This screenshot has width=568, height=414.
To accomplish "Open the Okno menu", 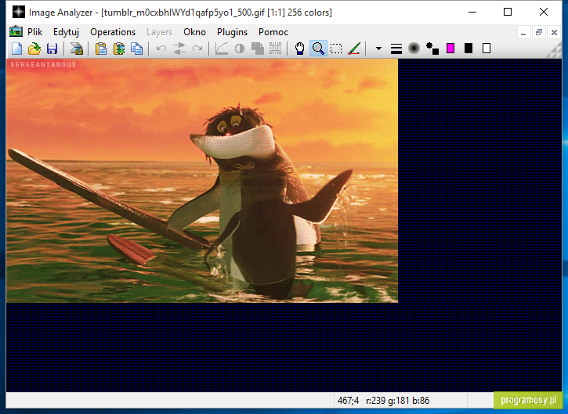I will point(194,32).
